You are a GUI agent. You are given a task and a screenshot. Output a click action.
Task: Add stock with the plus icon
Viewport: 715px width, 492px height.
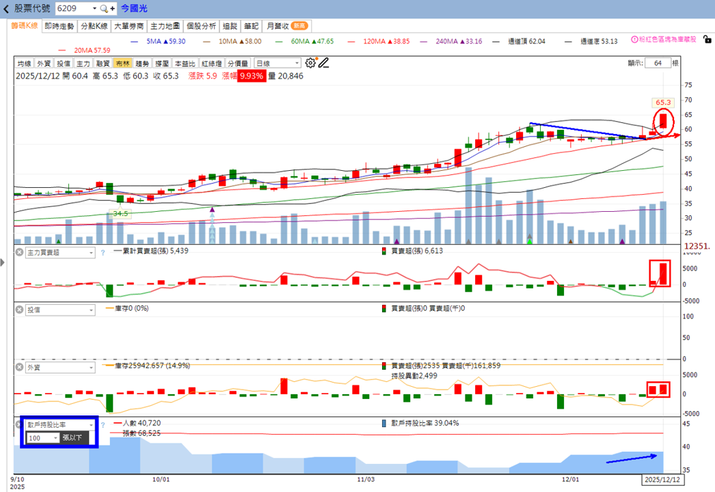[112, 9]
